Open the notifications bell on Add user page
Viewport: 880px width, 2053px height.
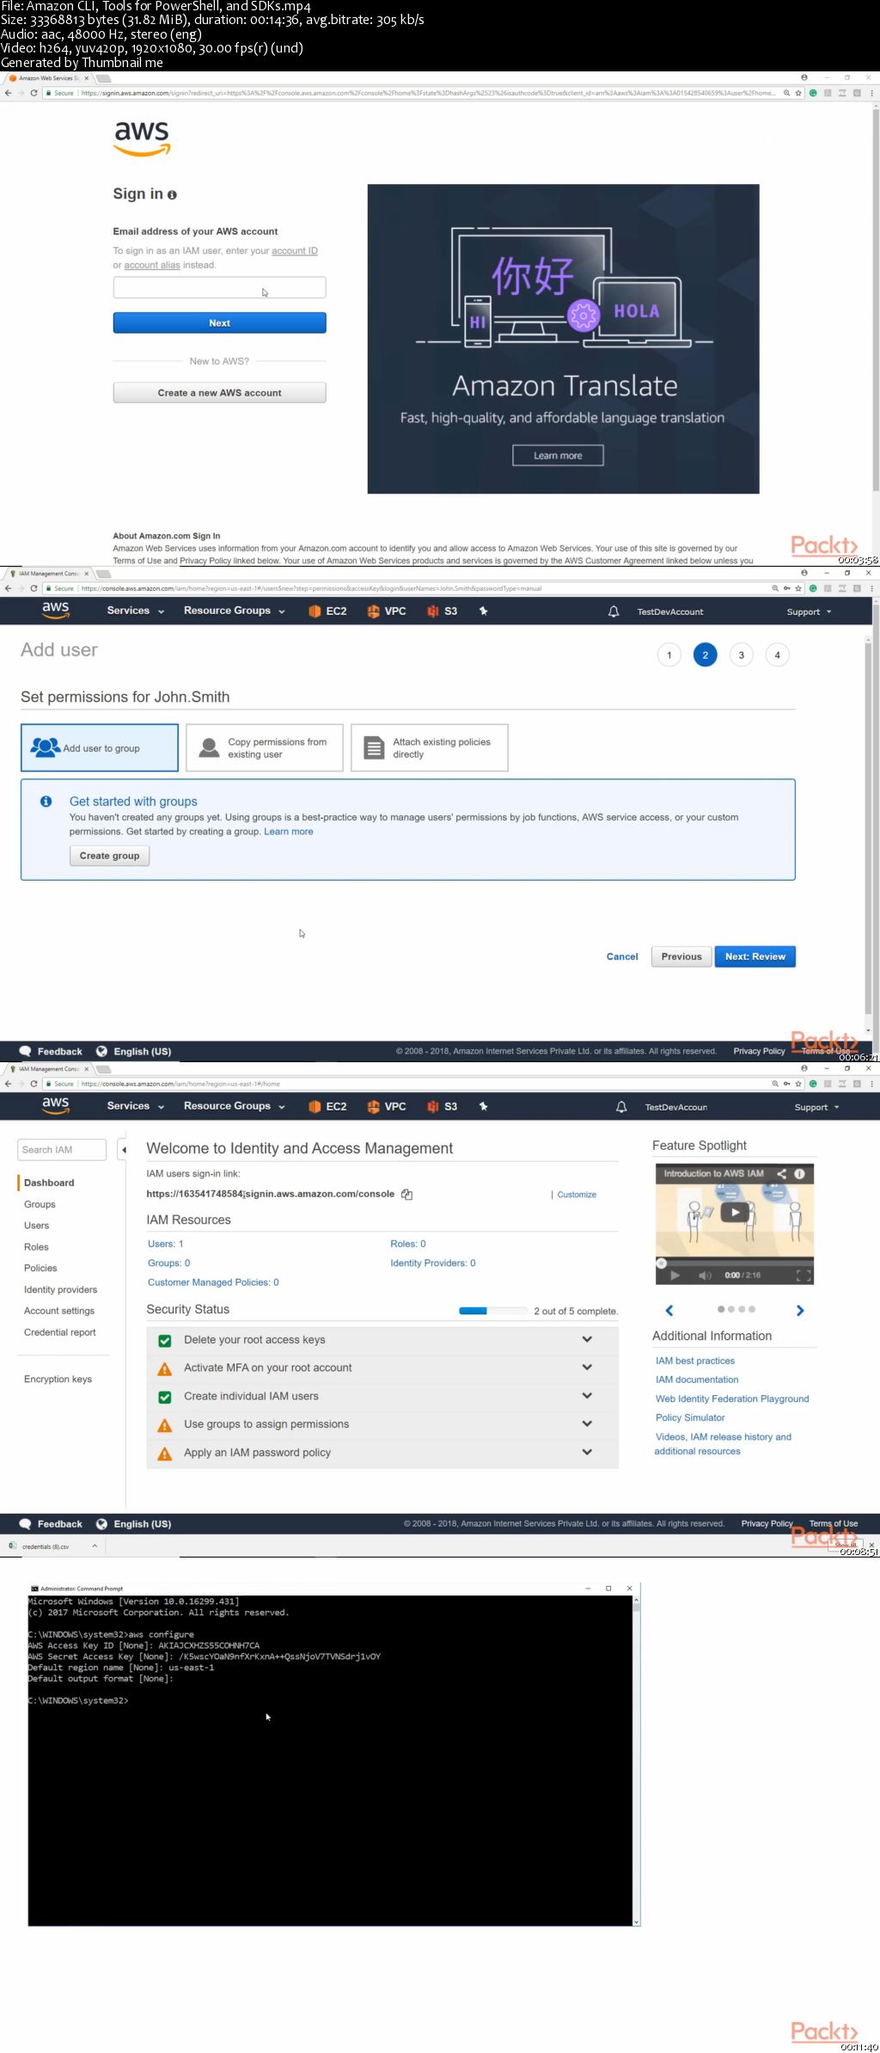614,612
